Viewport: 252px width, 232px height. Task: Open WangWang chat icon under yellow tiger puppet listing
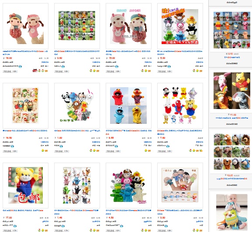tap(15, 226)
